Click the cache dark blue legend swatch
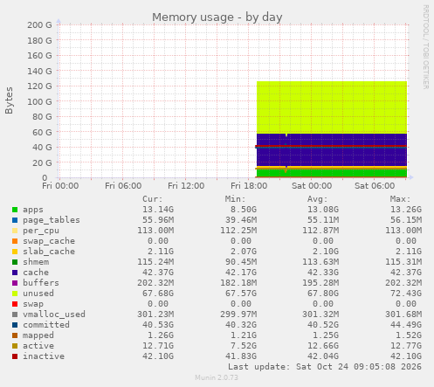This screenshot has width=434, height=387. (x=15, y=273)
